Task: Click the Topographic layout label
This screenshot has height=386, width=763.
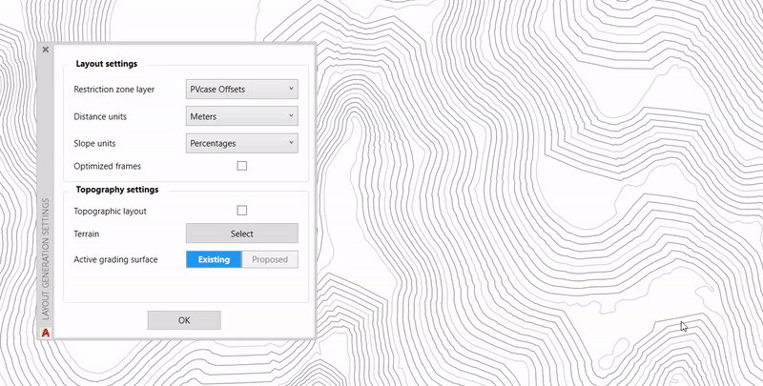Action: click(110, 212)
